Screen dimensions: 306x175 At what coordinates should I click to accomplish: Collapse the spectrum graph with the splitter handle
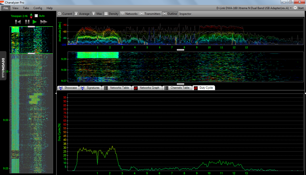(180, 49)
